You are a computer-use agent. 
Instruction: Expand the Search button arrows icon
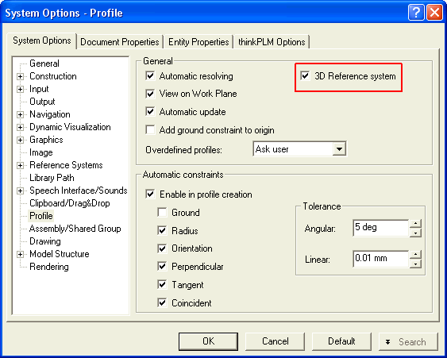[x=387, y=342]
